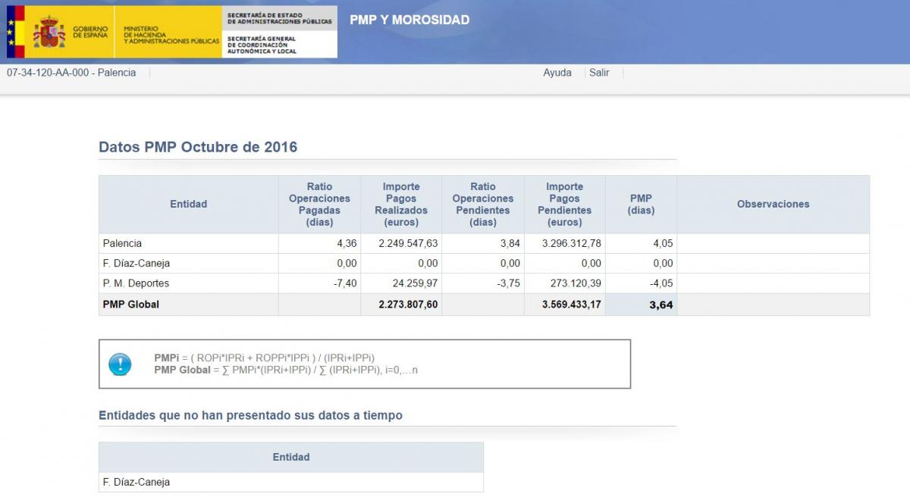Open the Ayuda help link
The height and width of the screenshot is (503, 910).
tap(557, 73)
